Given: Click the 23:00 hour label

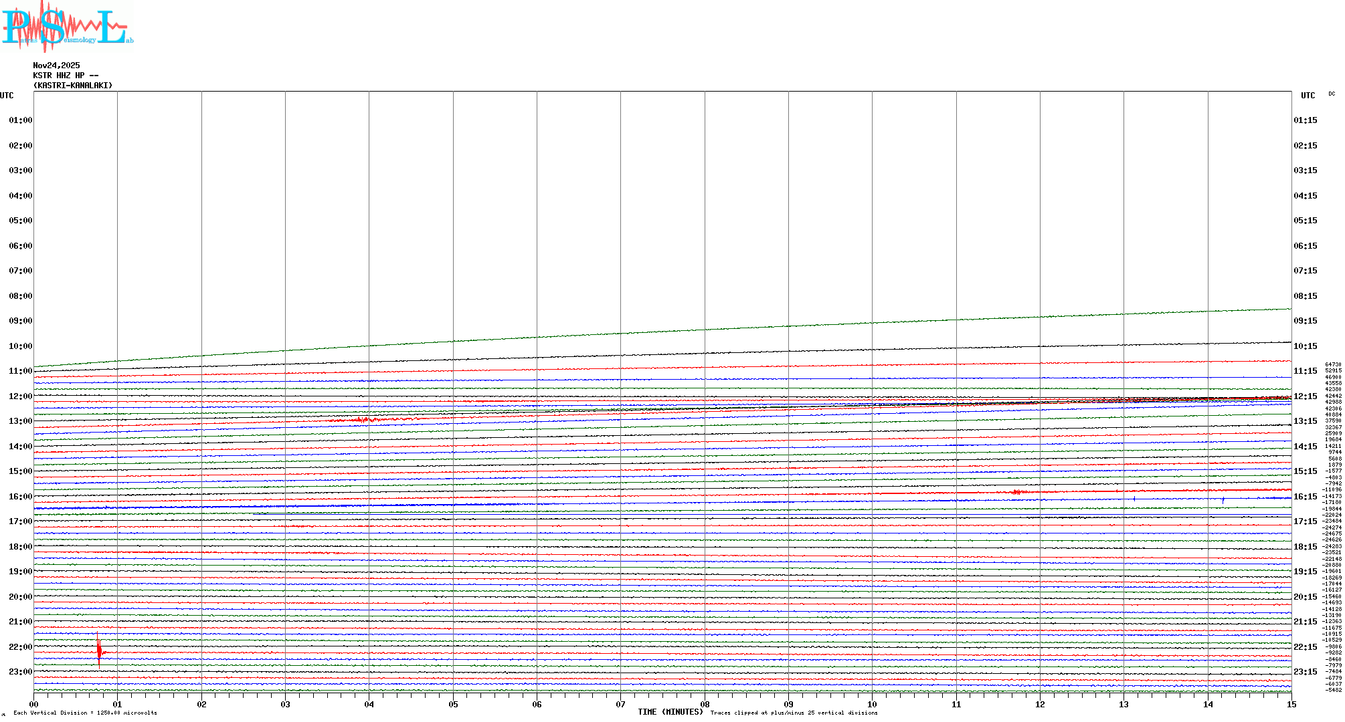Looking at the screenshot, I should (20, 672).
